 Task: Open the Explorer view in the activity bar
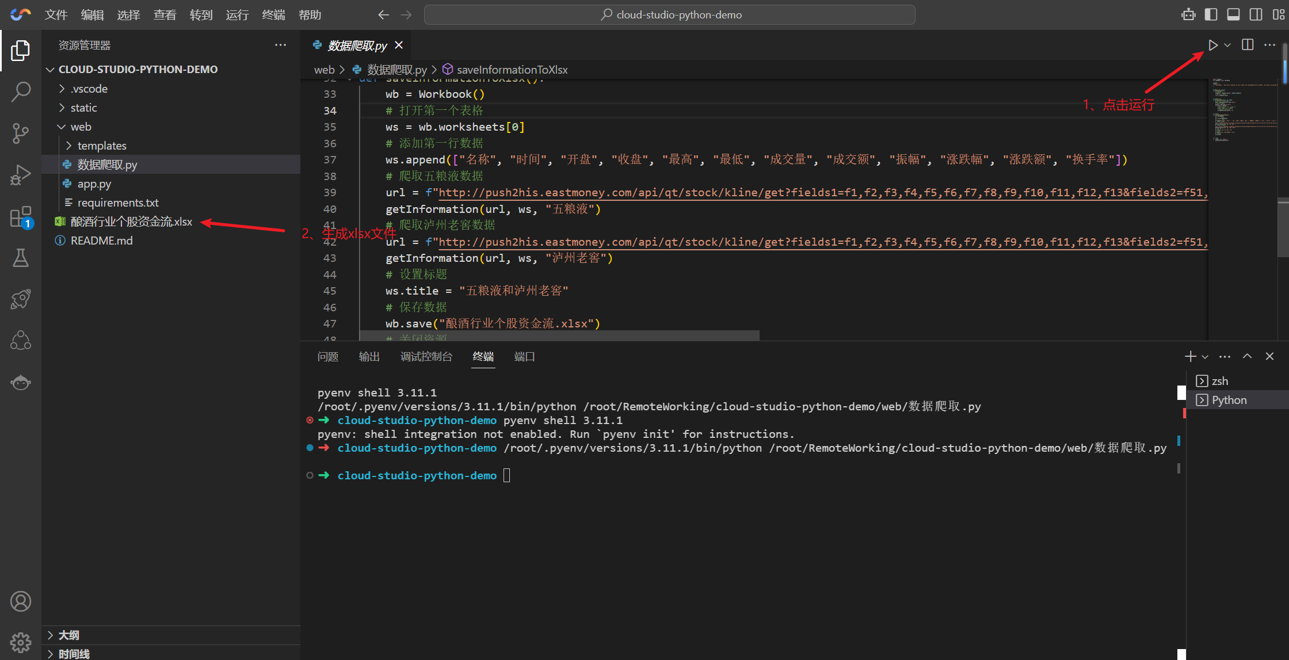click(x=21, y=51)
